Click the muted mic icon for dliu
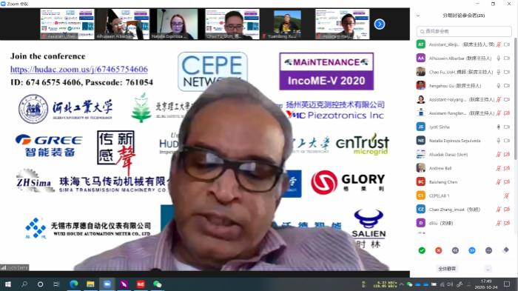This screenshot has height=291, width=518. pos(499,223)
